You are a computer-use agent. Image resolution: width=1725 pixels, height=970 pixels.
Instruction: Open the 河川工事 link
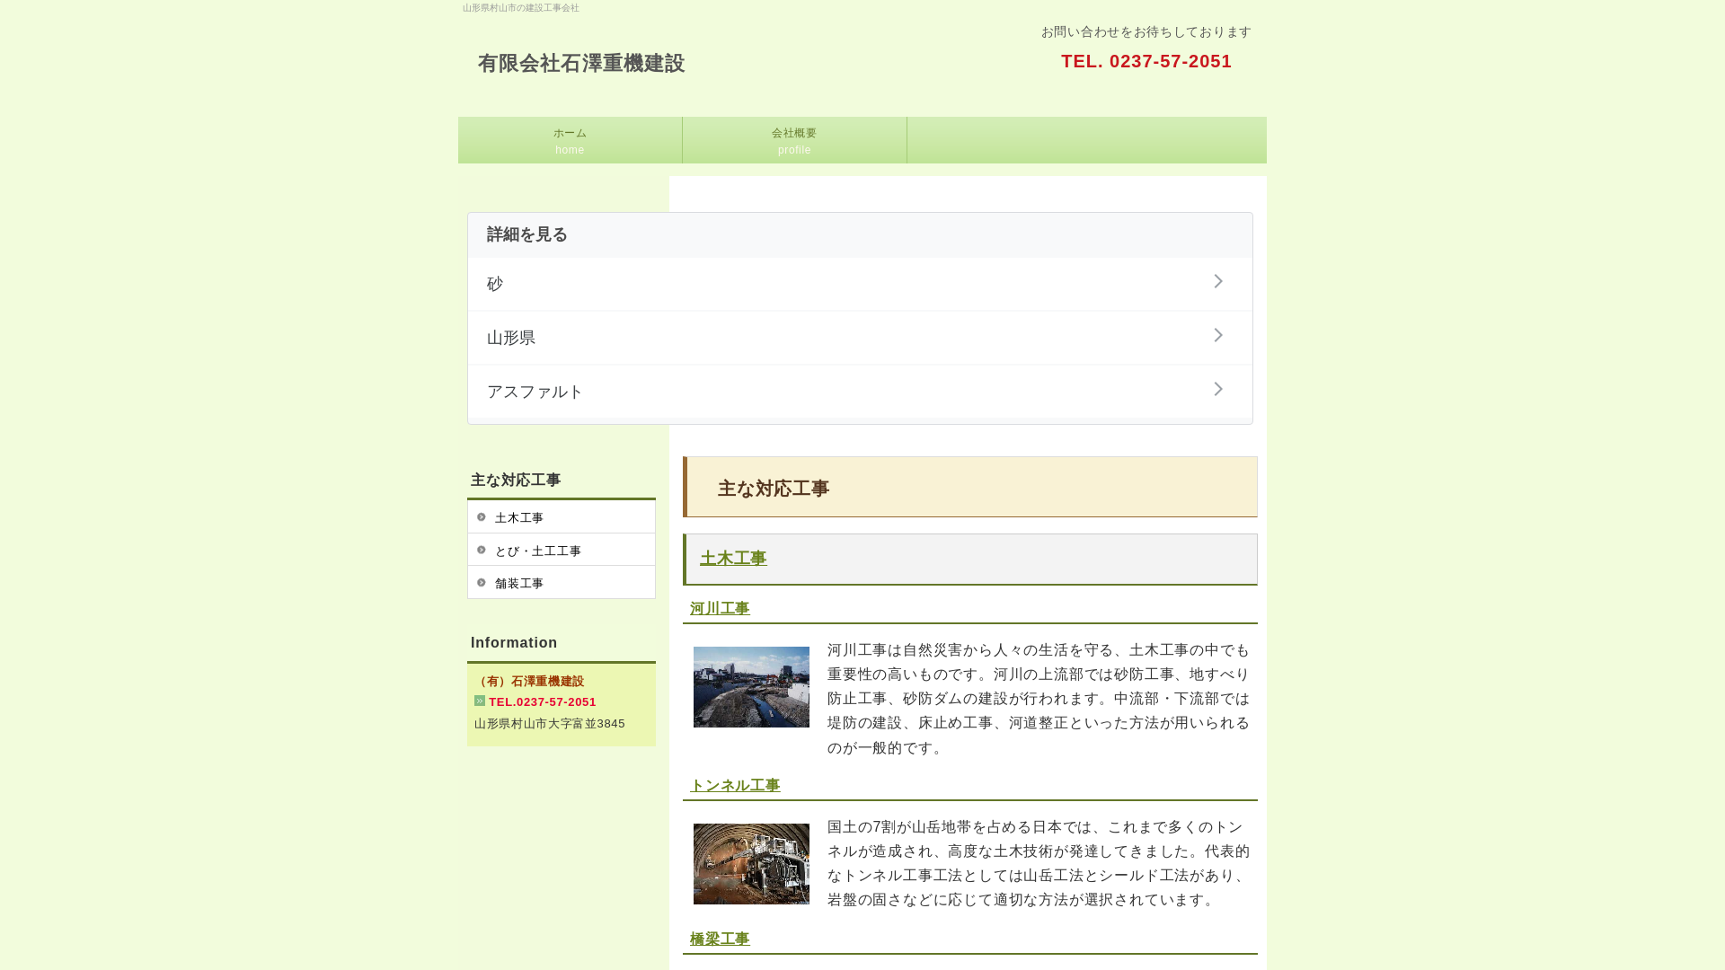(x=719, y=608)
